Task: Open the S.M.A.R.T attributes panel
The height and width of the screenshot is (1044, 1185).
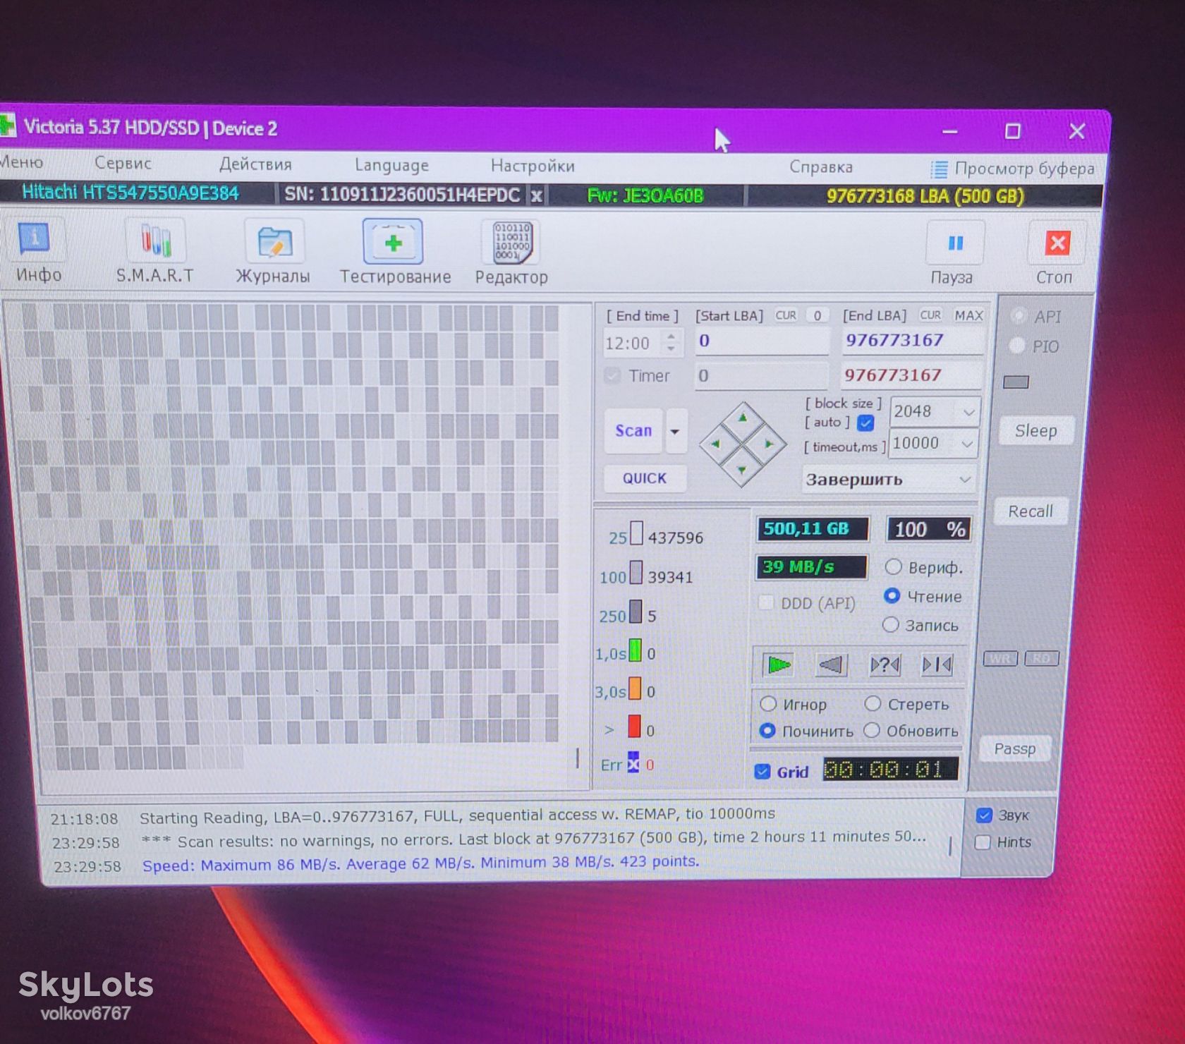Action: tap(155, 251)
